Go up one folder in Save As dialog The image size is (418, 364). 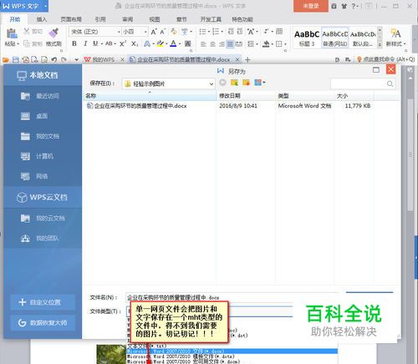point(234,83)
